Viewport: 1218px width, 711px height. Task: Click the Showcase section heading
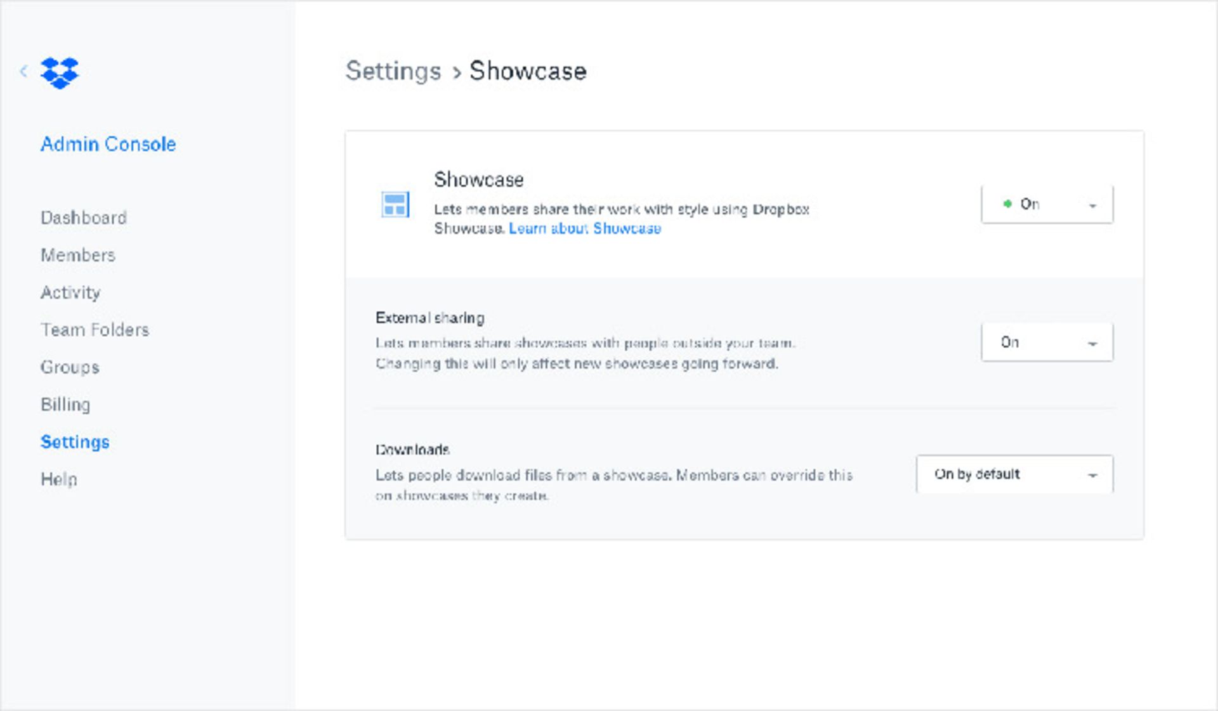(479, 179)
